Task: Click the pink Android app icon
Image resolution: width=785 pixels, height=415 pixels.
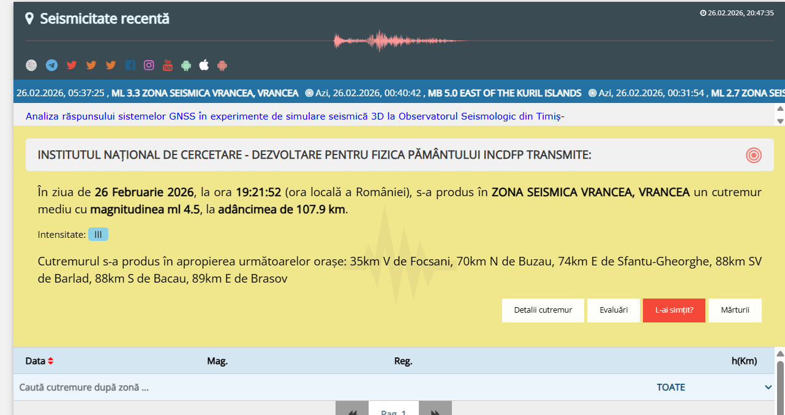Action: point(222,65)
